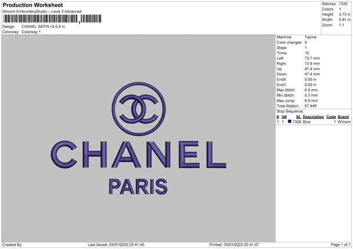Click the blue thread color swatch
The height and width of the screenshot is (249, 353).
click(289, 122)
